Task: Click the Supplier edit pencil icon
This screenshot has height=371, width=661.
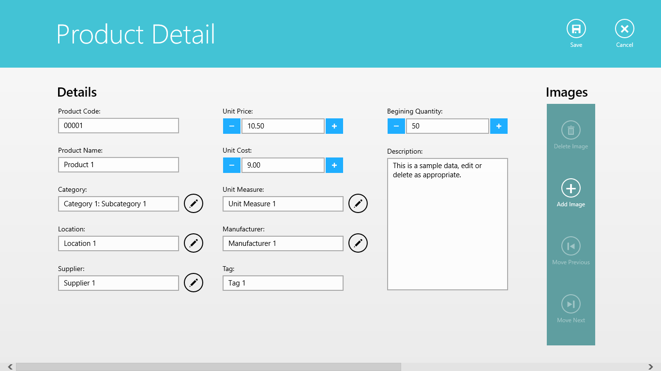Action: coord(194,283)
